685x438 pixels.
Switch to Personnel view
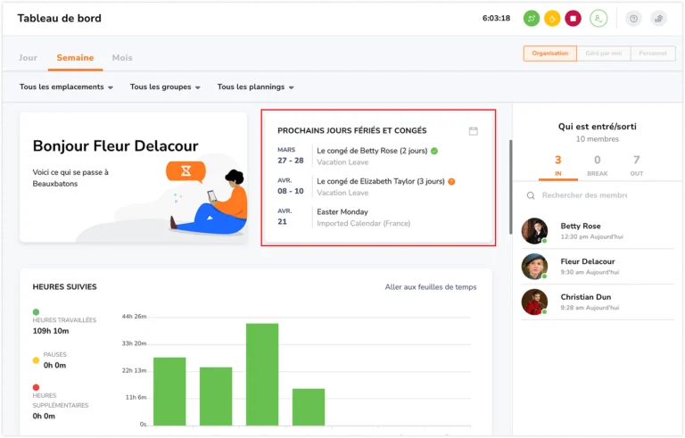pyautogui.click(x=653, y=54)
